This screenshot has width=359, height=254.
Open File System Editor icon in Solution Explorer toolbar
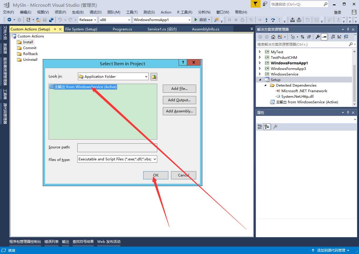[x=333, y=37]
